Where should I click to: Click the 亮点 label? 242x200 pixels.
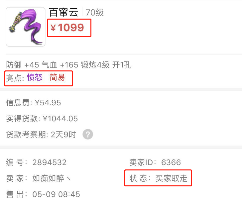[x=15, y=77]
